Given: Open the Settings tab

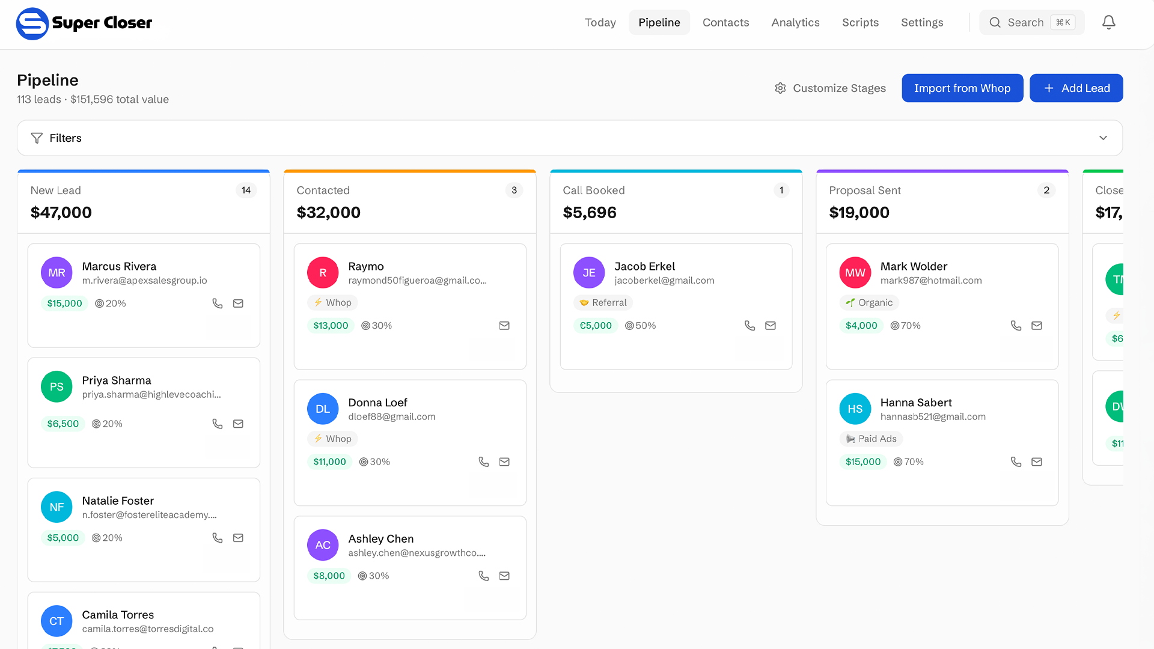Looking at the screenshot, I should coord(922,22).
